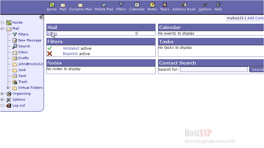Click the Help book icon
The width and height of the screenshot is (264, 148).
pos(218,5)
